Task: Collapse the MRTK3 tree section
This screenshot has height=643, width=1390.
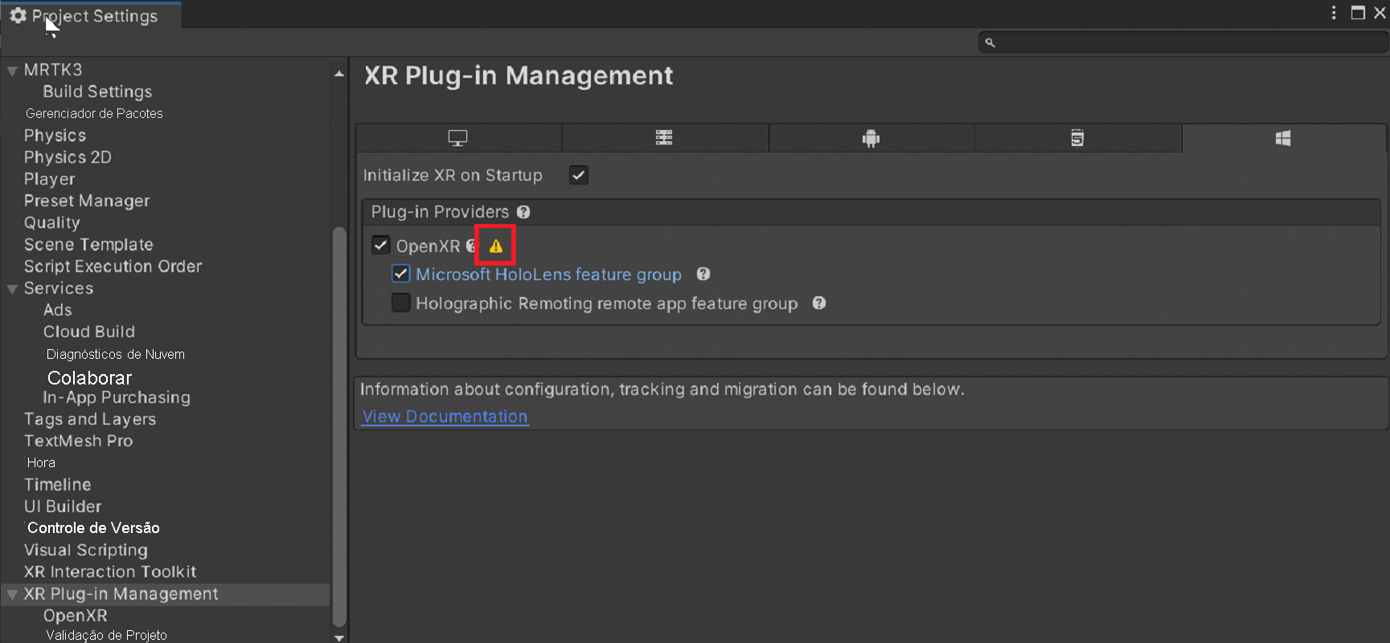Action: coord(12,71)
